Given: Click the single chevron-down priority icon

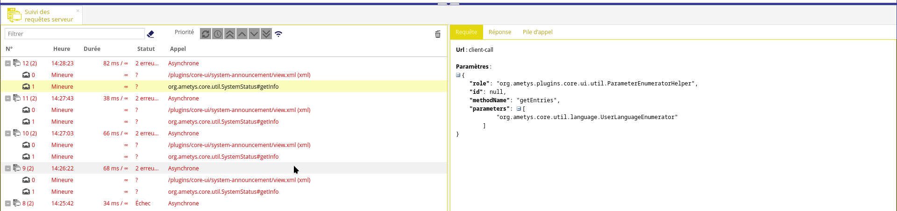Looking at the screenshot, I should click(254, 34).
